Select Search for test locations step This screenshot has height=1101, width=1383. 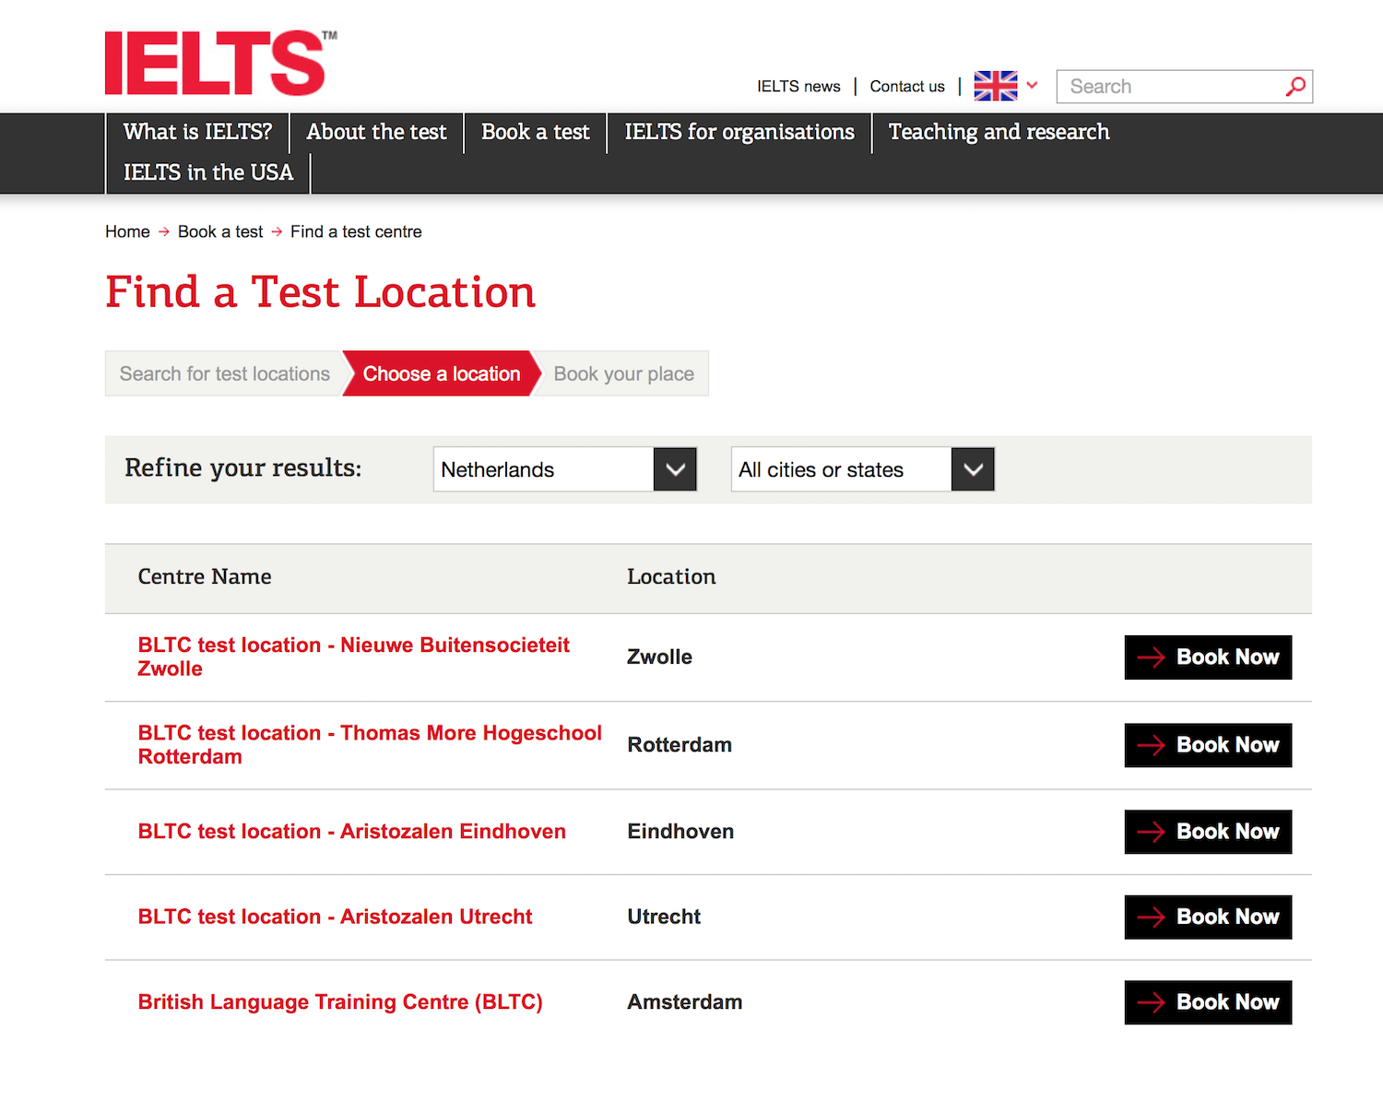click(224, 373)
